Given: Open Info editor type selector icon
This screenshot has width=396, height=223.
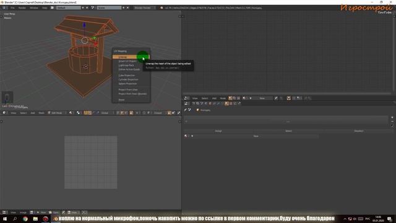Looking at the screenshot, I should (x=4, y=8).
